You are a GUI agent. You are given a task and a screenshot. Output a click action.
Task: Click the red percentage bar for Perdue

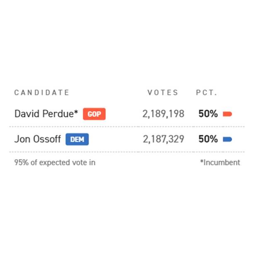coord(227,114)
